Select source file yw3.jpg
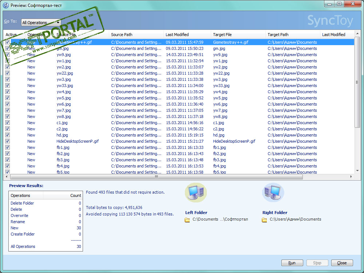 pos(64,79)
